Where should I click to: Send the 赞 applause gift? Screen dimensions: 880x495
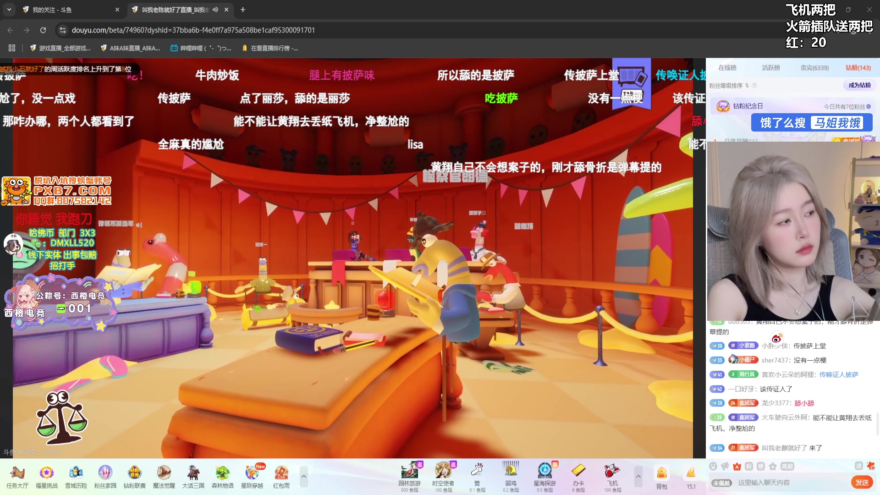pos(477,477)
